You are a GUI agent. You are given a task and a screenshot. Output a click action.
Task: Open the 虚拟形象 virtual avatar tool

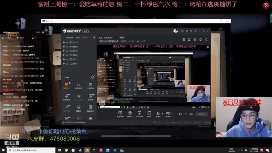coord(66,108)
